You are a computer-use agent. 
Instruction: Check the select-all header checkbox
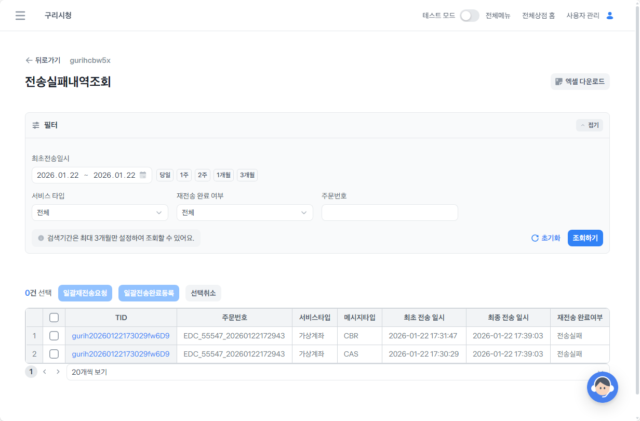[x=54, y=318]
